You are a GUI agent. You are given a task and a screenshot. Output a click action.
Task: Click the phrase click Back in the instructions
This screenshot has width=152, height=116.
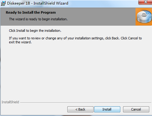(112, 38)
